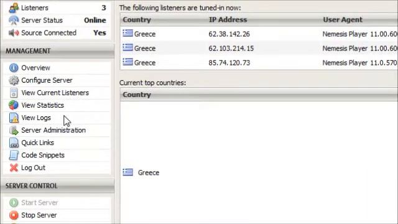Click the Code Snippets scroll icon
This screenshot has height=224, width=398.
(14, 155)
